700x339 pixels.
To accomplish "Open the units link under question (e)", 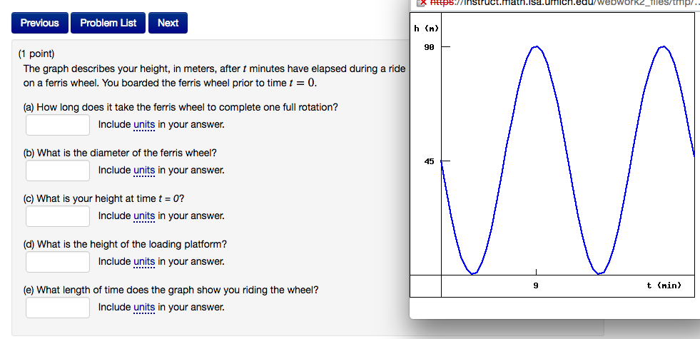I will tap(144, 307).
